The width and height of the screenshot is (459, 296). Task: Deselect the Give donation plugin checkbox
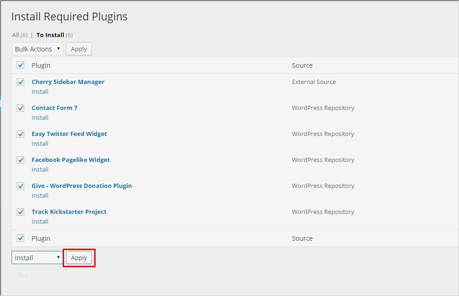click(x=20, y=186)
